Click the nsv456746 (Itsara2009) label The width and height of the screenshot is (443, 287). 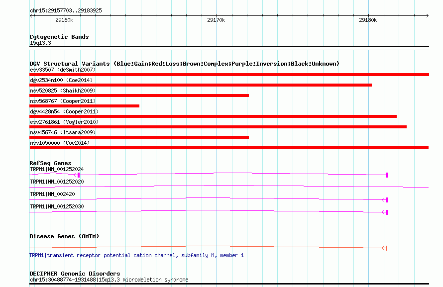tap(63, 132)
